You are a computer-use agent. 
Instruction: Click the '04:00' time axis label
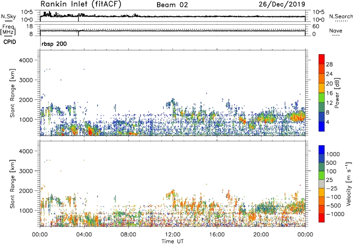pos(84,235)
